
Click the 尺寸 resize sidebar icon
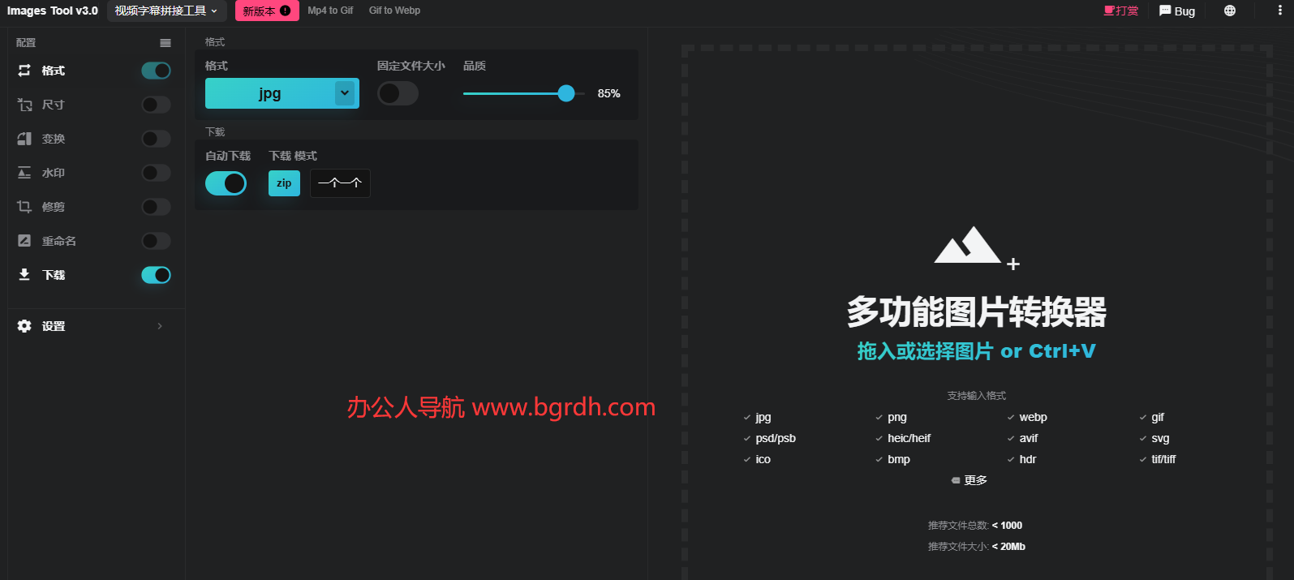click(x=24, y=105)
